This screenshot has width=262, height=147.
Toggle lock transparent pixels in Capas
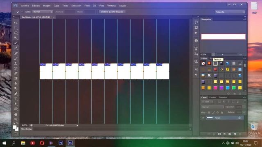[209, 113]
